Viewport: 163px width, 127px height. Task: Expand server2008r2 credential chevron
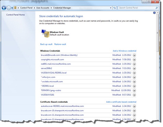pos(134,68)
